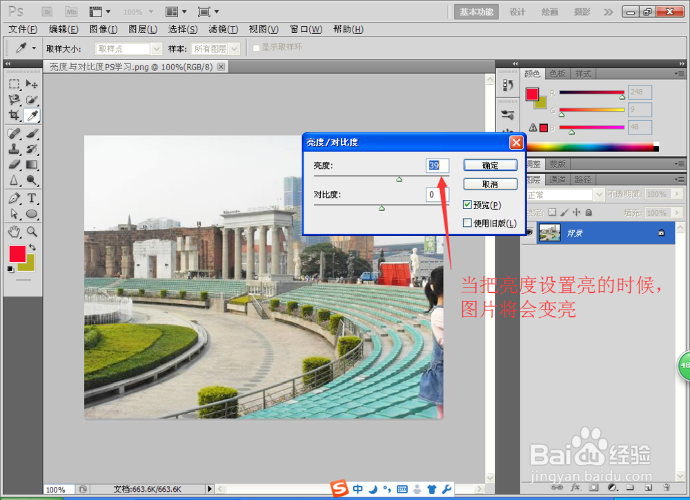Image resolution: width=690 pixels, height=500 pixels.
Task: Select the Quick Selection tool
Action: pos(32,100)
